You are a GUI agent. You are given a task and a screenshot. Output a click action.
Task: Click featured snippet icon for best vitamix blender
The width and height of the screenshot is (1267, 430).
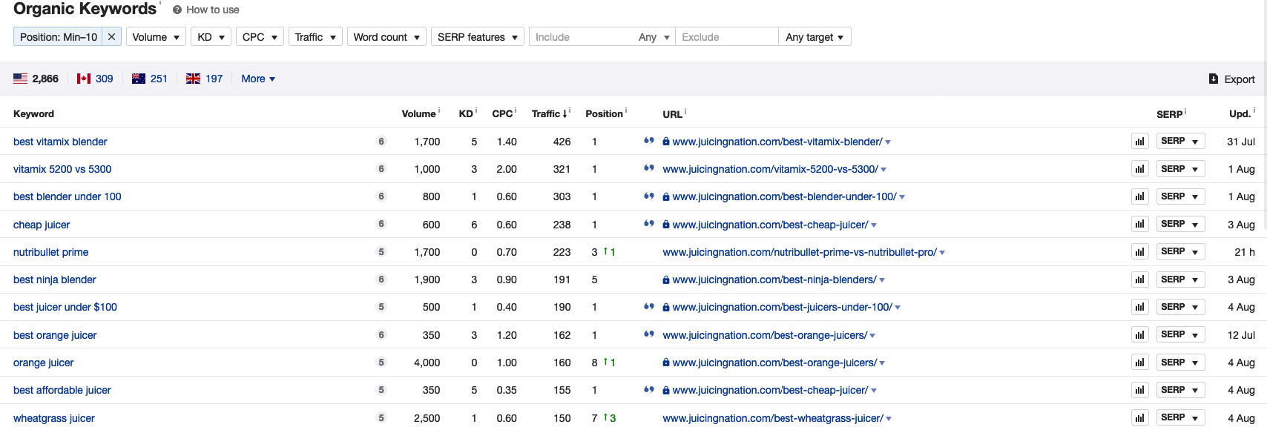[x=649, y=141]
